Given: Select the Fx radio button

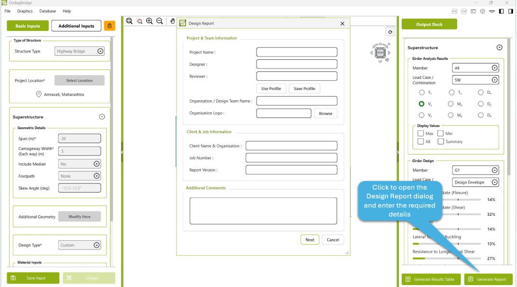Looking at the screenshot, I should click(x=422, y=92).
